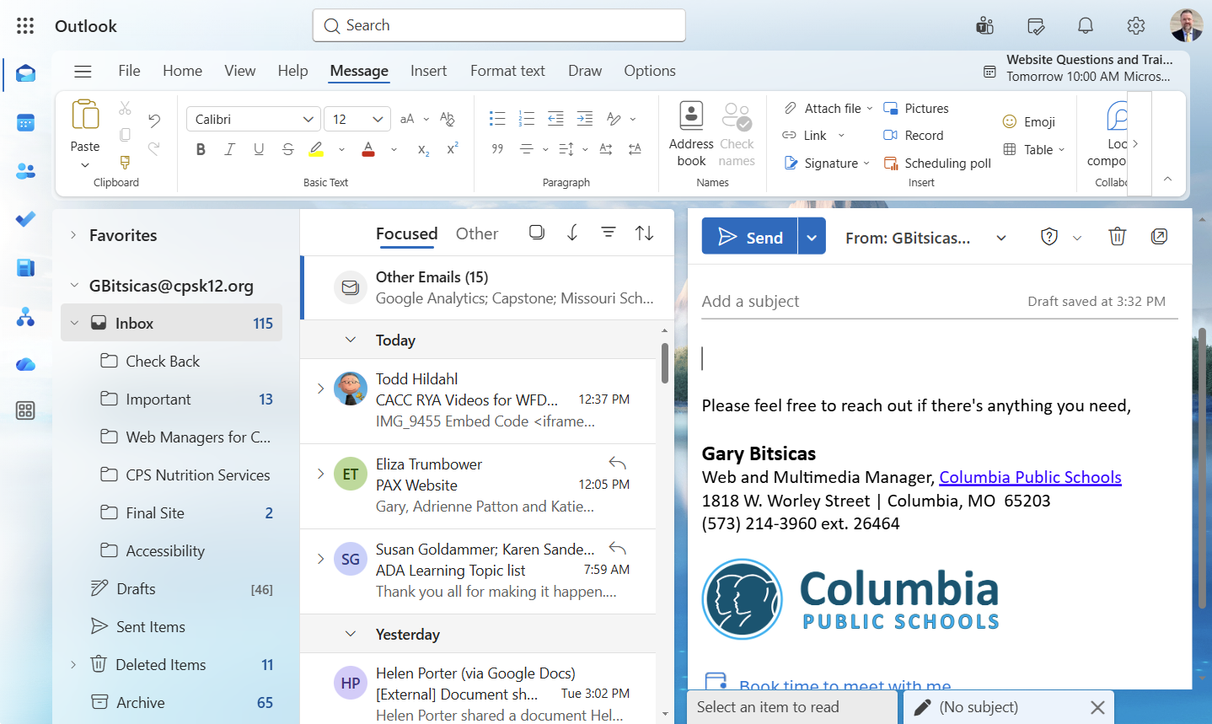This screenshot has width=1212, height=724.
Task: Apply text highlight color
Action: point(316,149)
